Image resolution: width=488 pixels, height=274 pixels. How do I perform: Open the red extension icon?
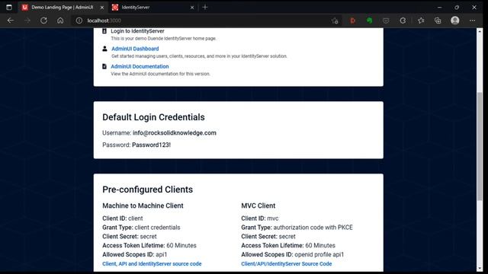[352, 21]
